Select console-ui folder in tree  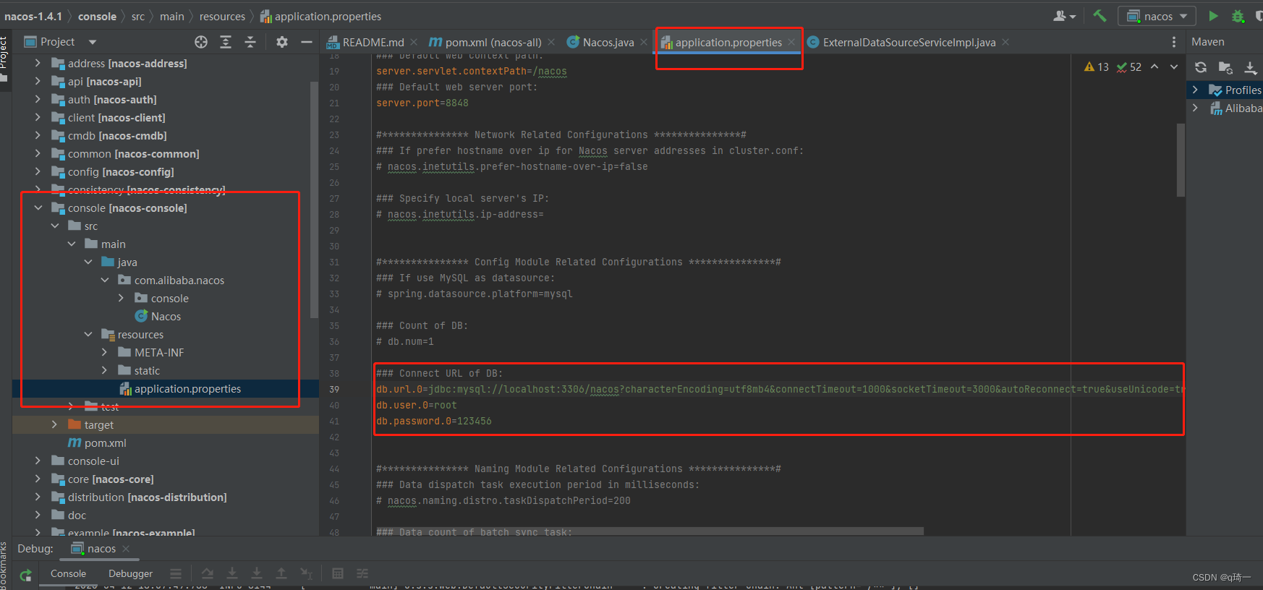(x=93, y=461)
